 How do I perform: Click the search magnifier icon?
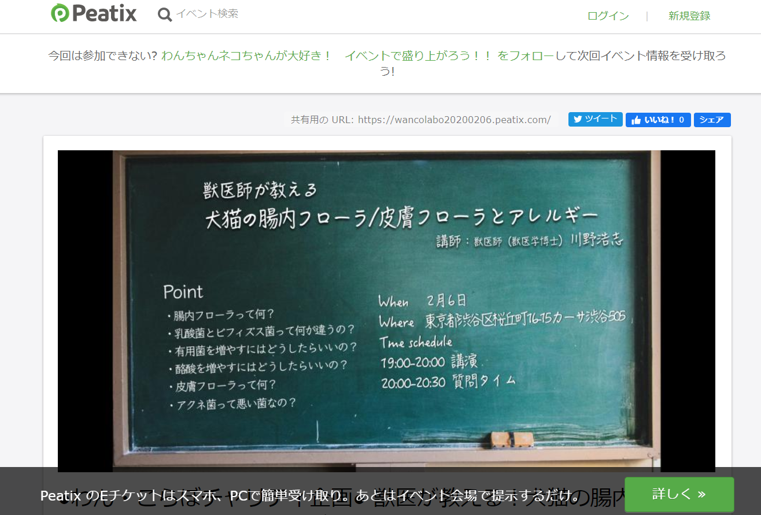click(x=165, y=14)
